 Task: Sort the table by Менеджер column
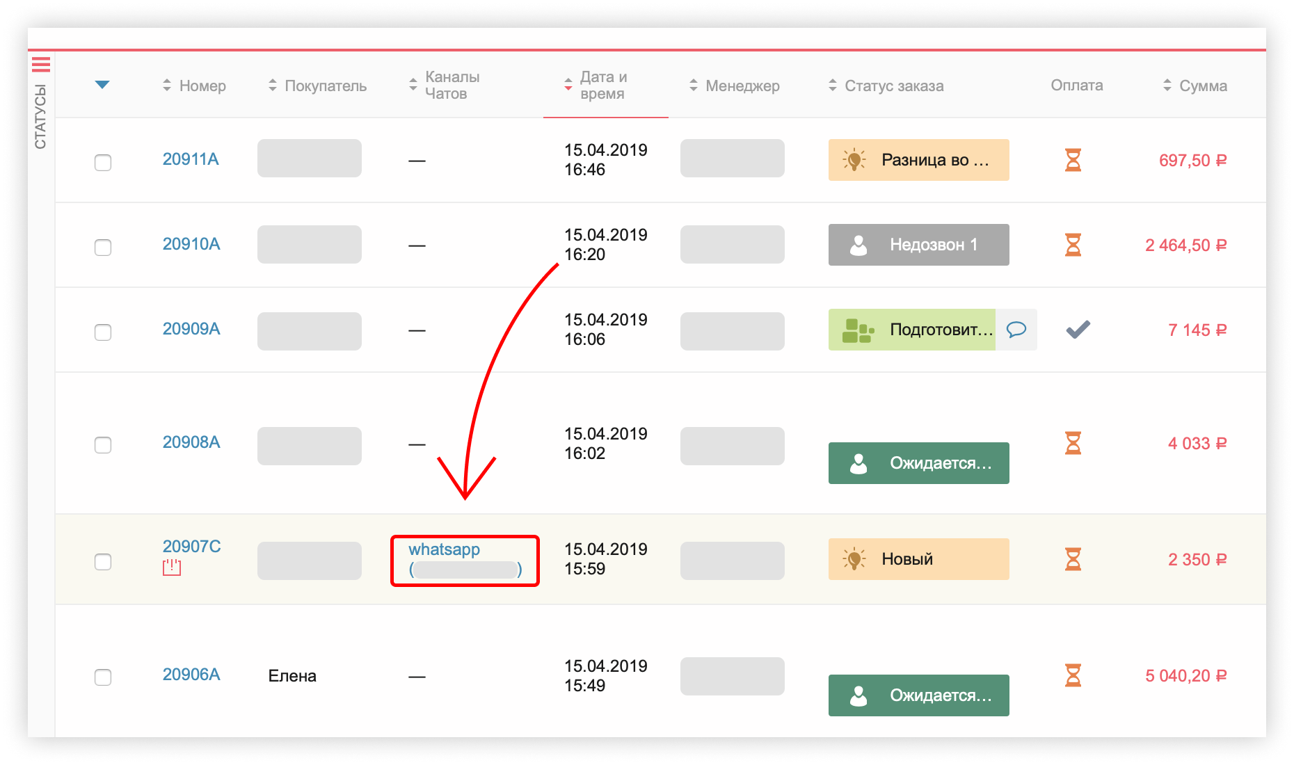(x=735, y=86)
